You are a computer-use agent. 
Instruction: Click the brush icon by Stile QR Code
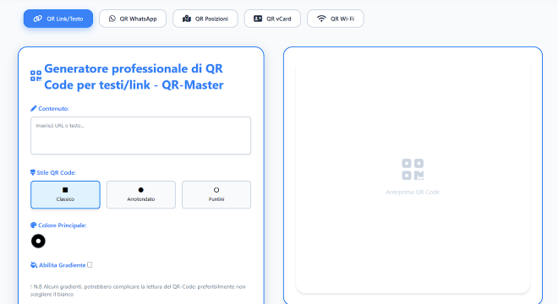point(33,172)
